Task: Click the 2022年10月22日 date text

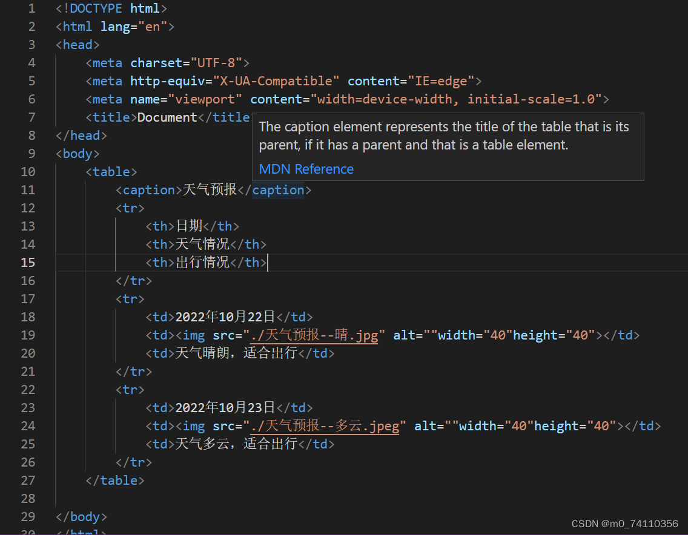Action: pos(225,317)
